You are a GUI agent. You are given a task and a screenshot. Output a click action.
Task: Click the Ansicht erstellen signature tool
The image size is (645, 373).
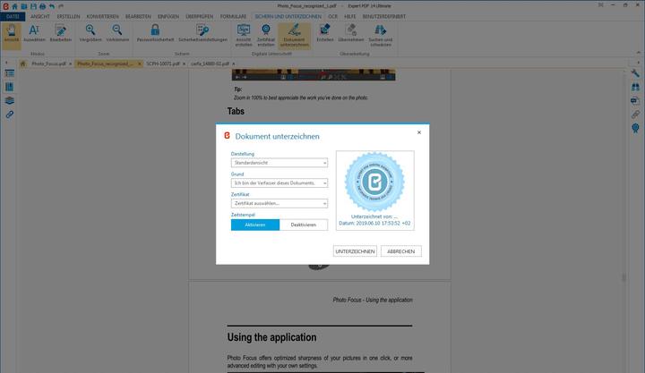tap(244, 35)
